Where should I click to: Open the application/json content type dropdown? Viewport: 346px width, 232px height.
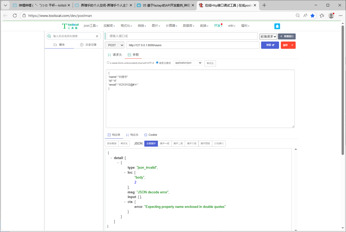(x=188, y=63)
